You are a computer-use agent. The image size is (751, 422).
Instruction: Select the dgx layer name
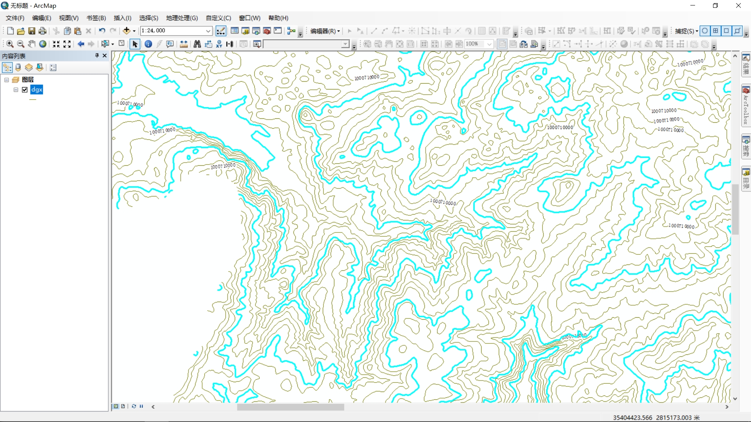(37, 90)
